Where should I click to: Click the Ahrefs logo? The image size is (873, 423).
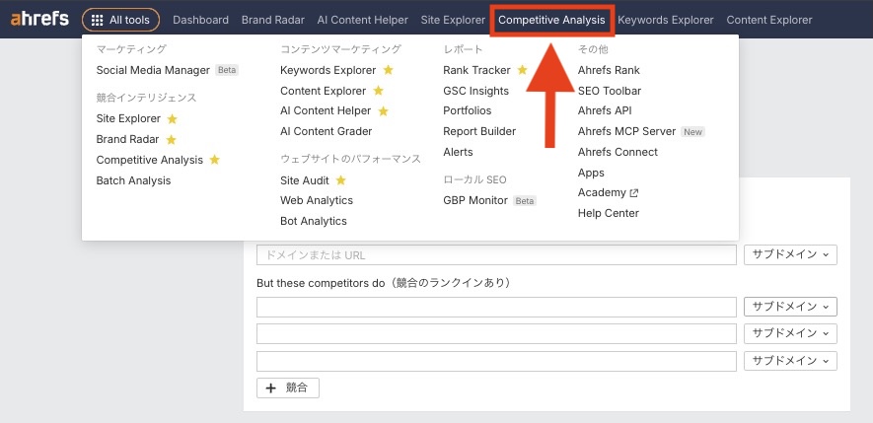click(x=39, y=20)
